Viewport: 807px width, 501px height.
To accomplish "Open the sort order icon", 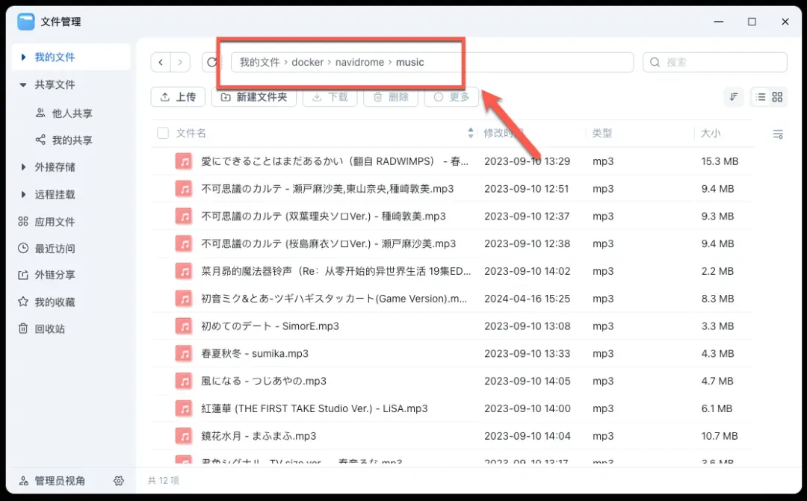I will pos(734,97).
